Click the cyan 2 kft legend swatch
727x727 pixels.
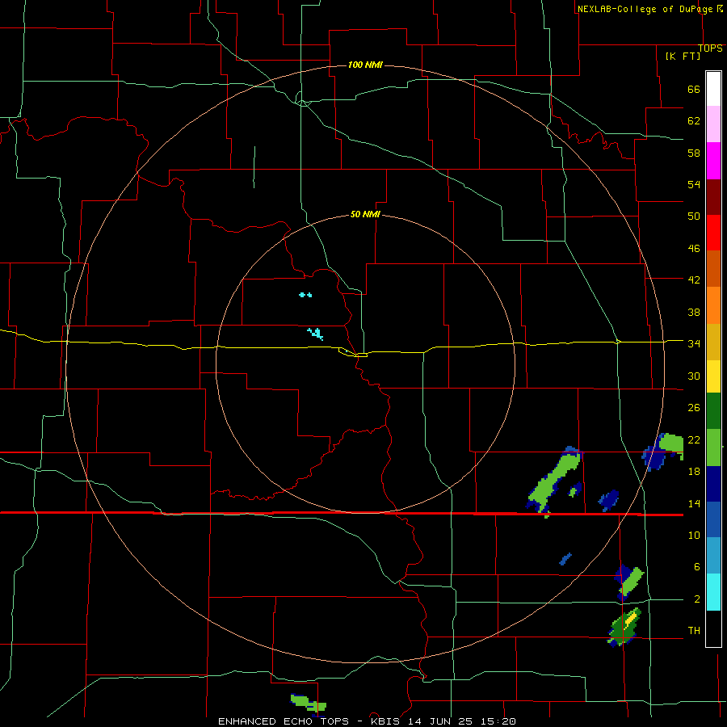tap(713, 592)
